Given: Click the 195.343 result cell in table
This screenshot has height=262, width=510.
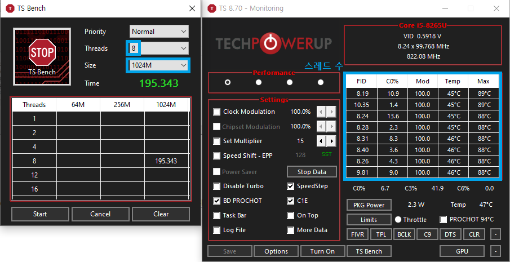Looking at the screenshot, I should (166, 161).
